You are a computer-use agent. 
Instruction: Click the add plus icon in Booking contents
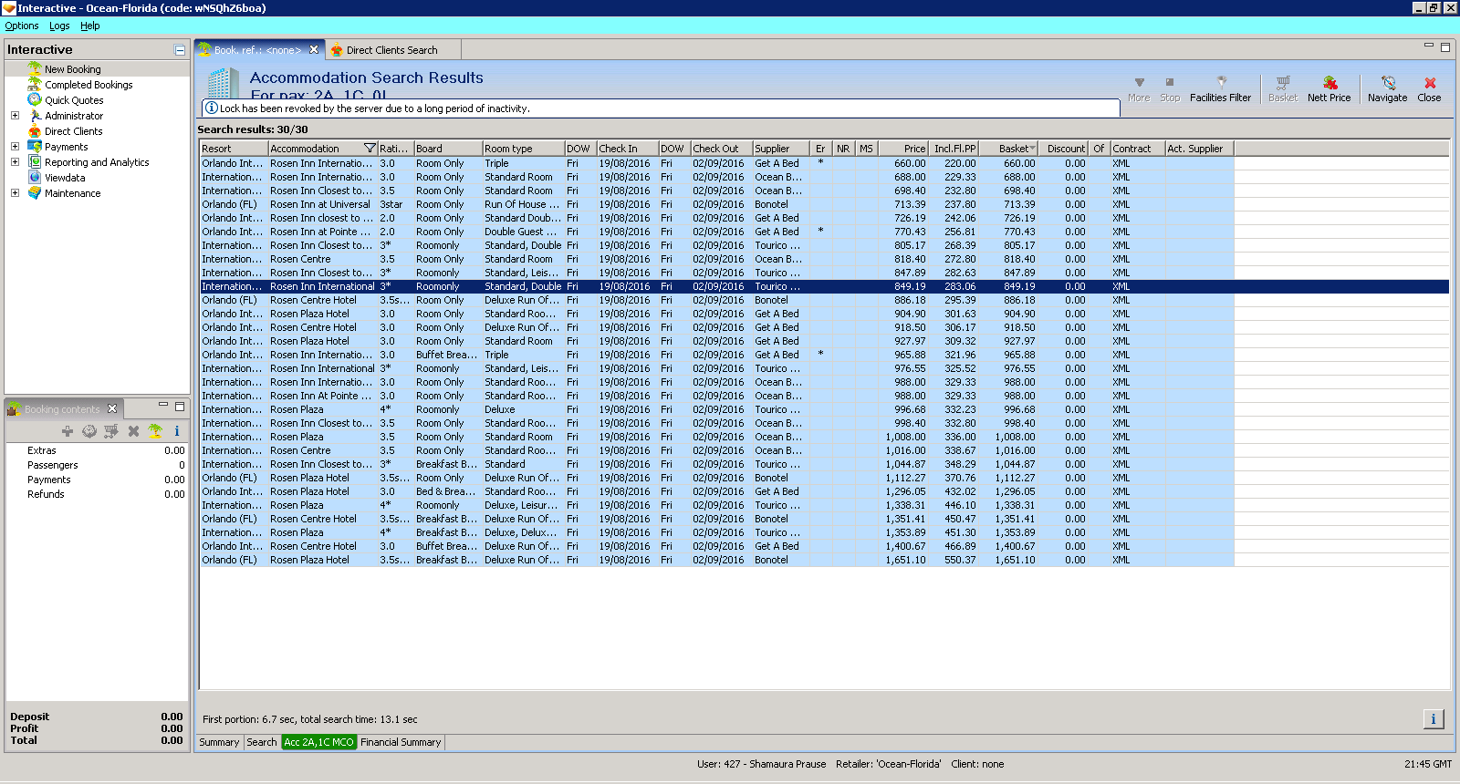67,431
